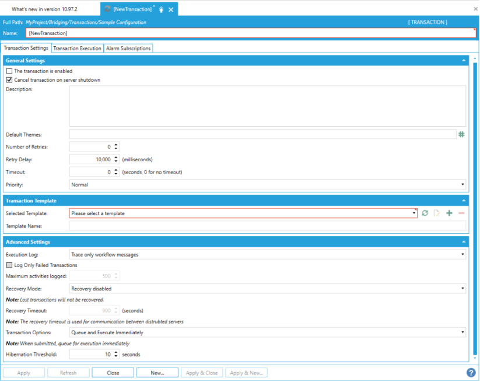Image resolution: width=480 pixels, height=381 pixels.
Task: Open the Alarm Subscriptions tab
Action: [x=128, y=49]
